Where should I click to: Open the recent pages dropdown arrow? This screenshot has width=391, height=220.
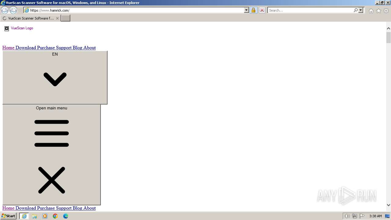tap(20, 10)
